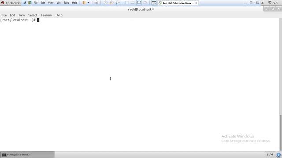Open the Terminal menu
This screenshot has height=158, width=282.
(46, 15)
